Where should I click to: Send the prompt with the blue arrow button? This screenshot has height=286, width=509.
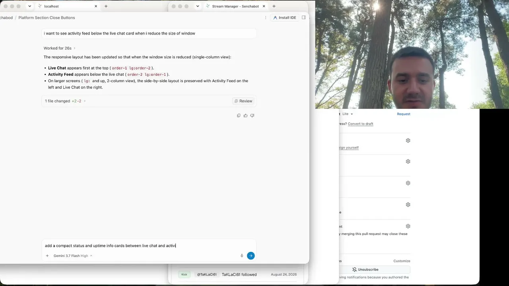tap(251, 256)
